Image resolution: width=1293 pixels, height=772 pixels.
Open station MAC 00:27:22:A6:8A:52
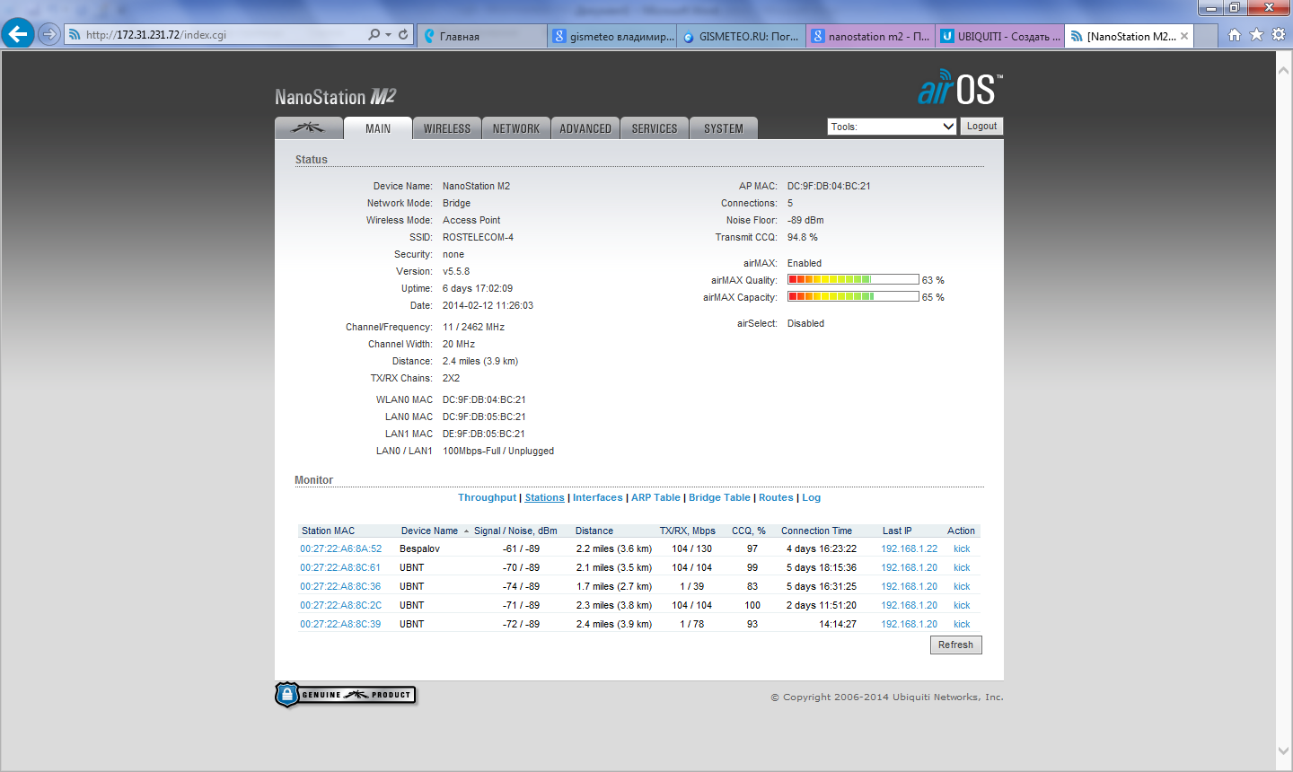[340, 548]
